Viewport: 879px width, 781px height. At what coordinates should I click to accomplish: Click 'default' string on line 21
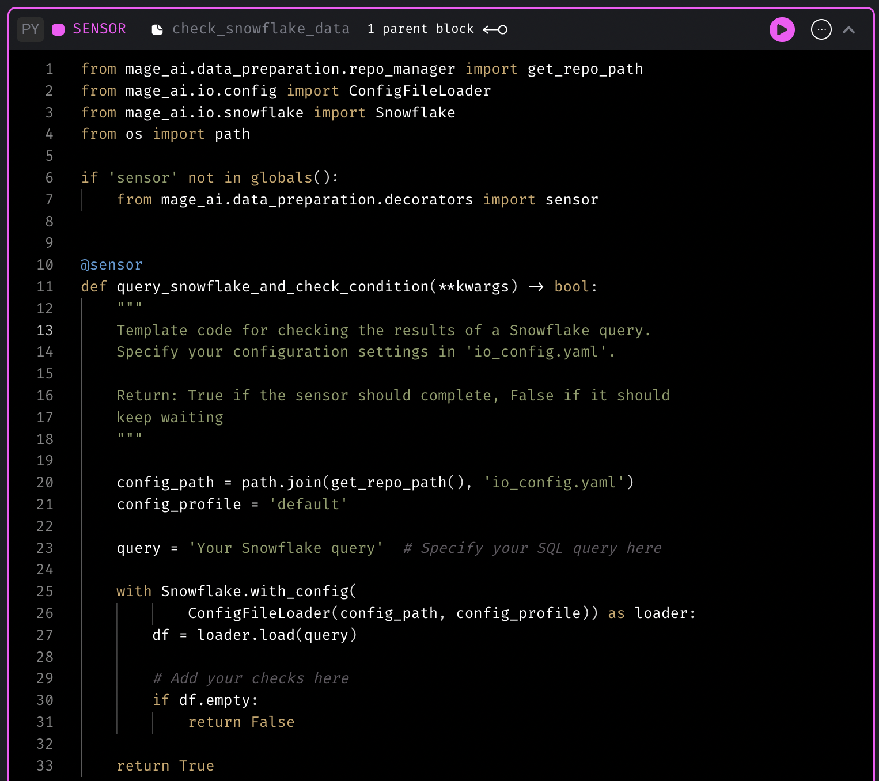pos(308,505)
